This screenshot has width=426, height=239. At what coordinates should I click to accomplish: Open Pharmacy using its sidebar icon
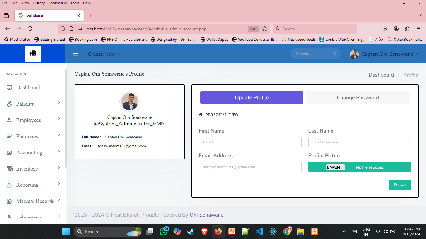pos(9,136)
